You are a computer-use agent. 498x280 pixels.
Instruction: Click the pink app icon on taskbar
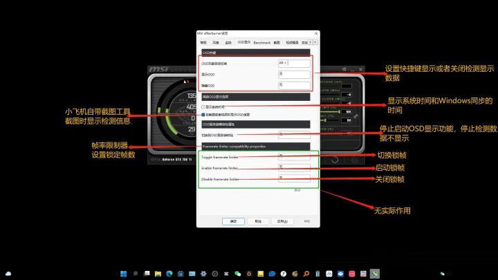(x=352, y=274)
